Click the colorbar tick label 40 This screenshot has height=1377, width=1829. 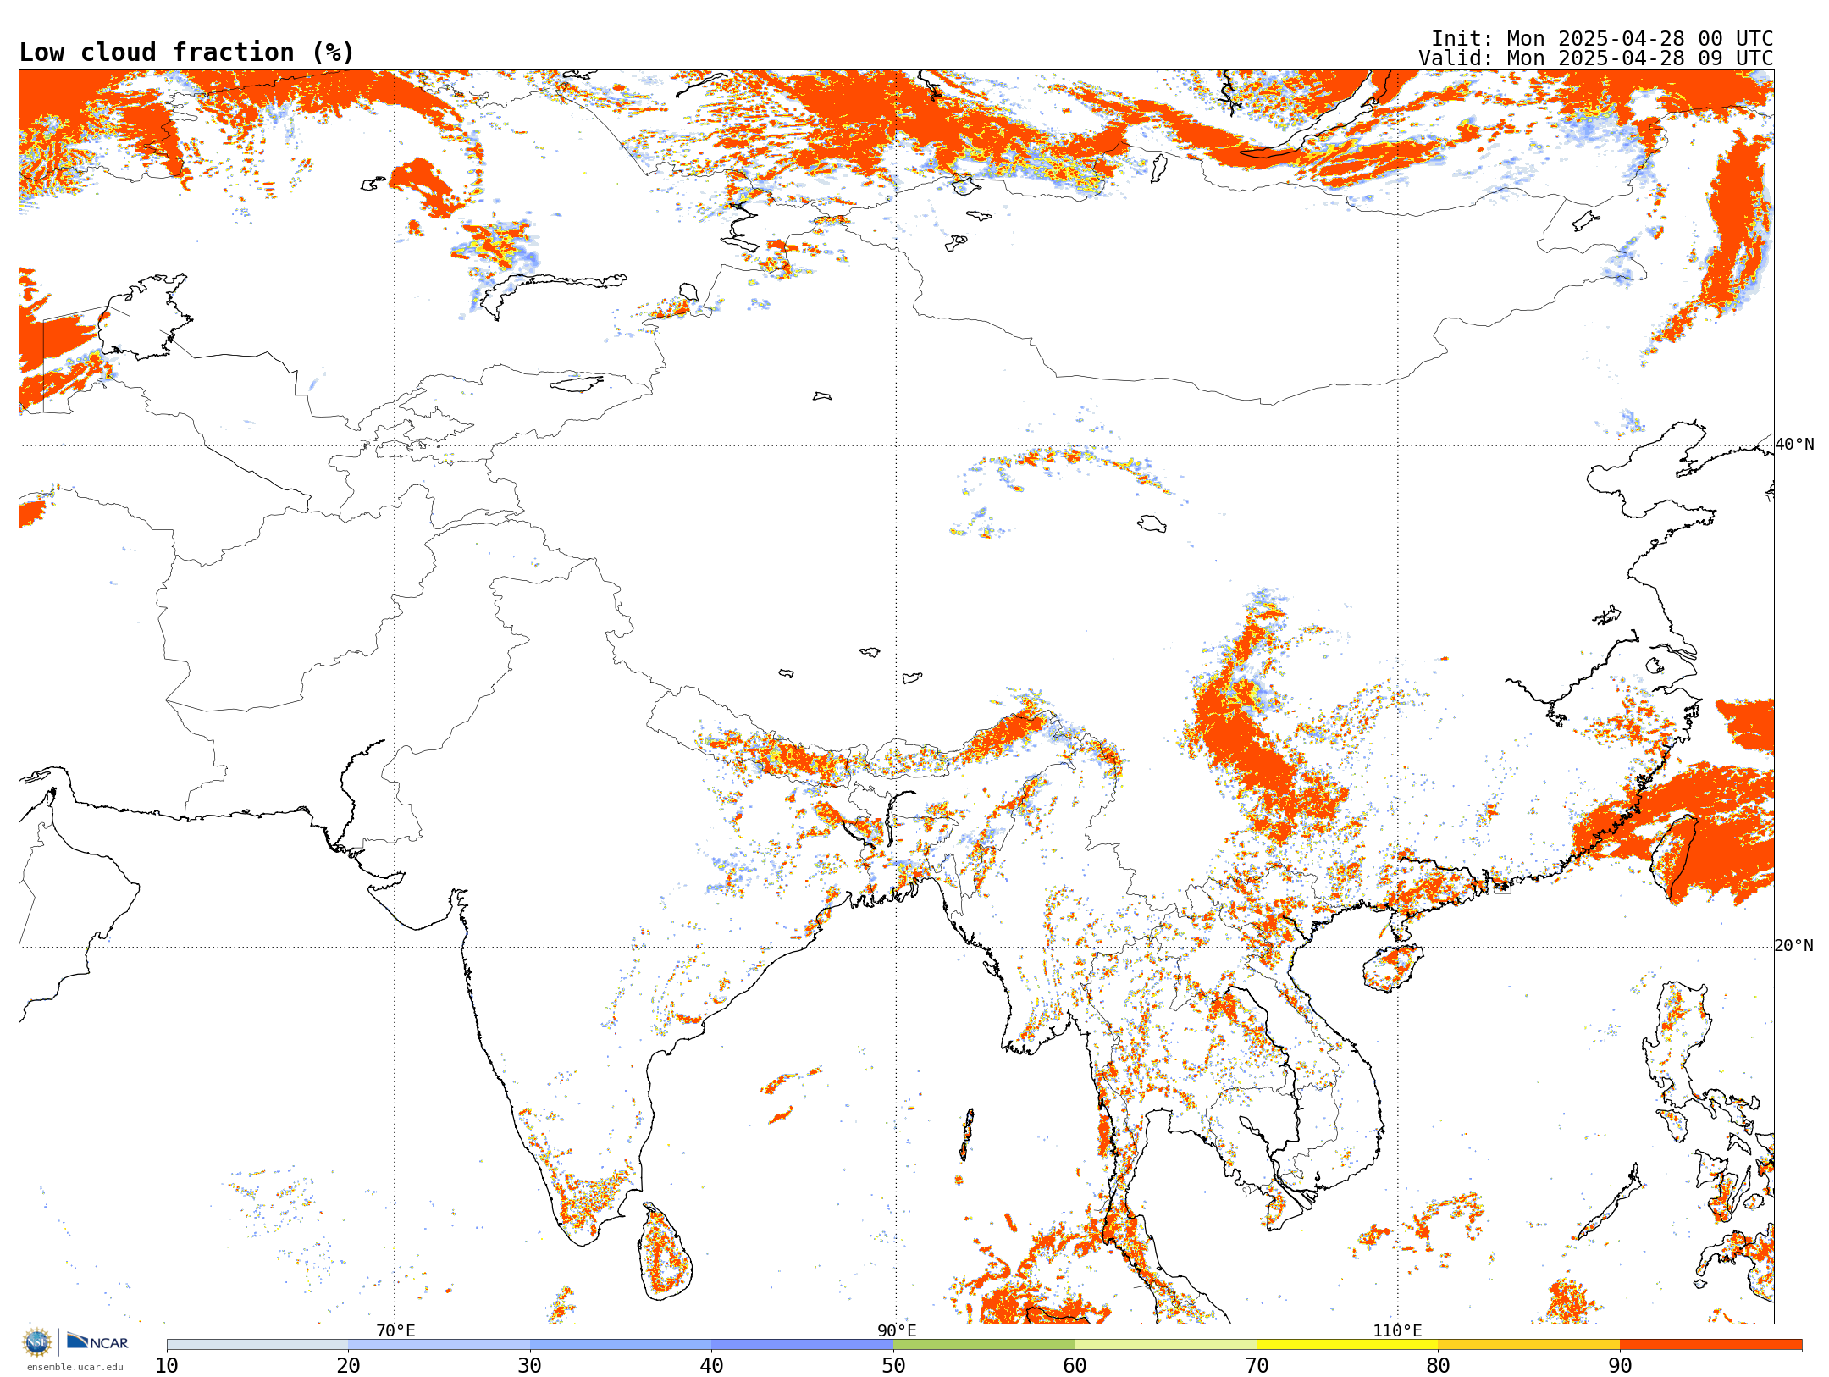(711, 1365)
